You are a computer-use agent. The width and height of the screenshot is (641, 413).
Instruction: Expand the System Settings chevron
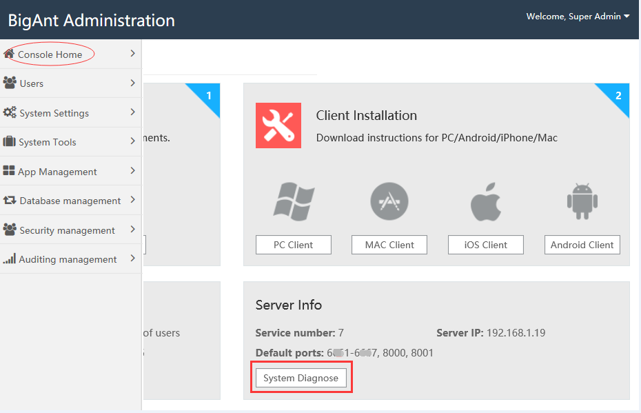pos(132,112)
